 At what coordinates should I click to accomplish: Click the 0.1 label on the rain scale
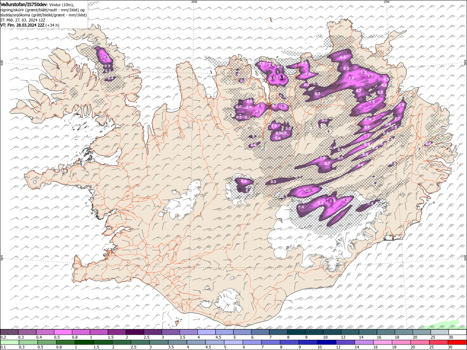pos(3,347)
